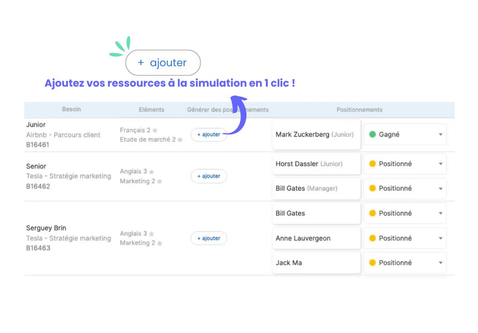
Task: Click the large '+ ajouter' button at top
Action: pos(163,63)
